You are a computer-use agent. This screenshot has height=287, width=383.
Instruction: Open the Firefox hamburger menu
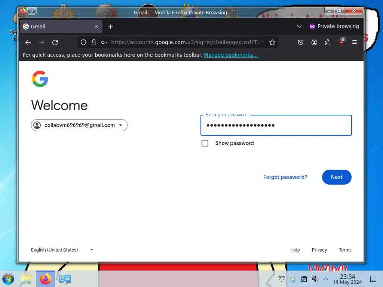tap(355, 43)
